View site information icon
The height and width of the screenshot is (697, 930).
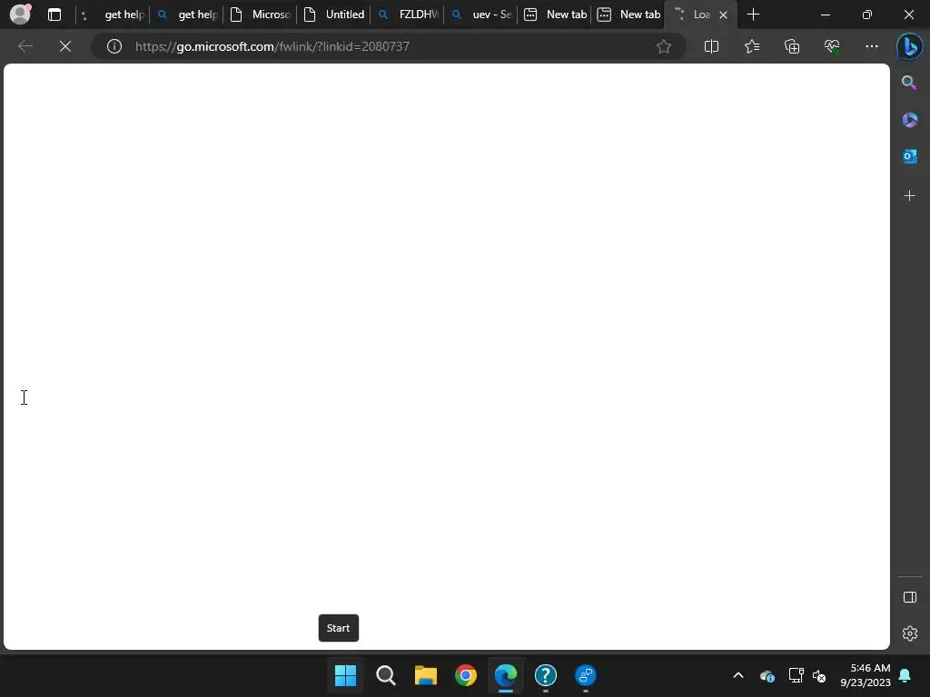pyautogui.click(x=114, y=46)
